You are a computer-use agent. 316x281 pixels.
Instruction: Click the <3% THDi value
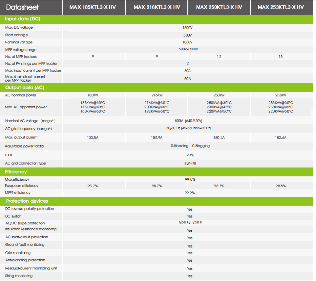tap(190, 155)
